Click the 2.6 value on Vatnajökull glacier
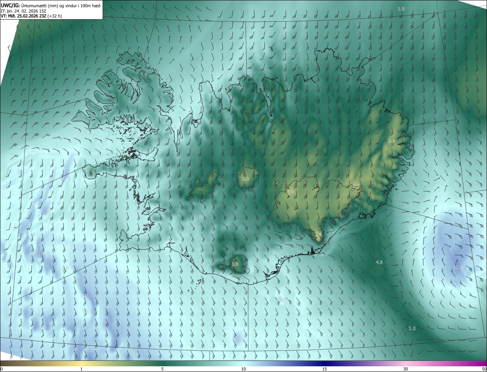Image resolution: width=487 pixels, height=372 pixels. (x=290, y=192)
